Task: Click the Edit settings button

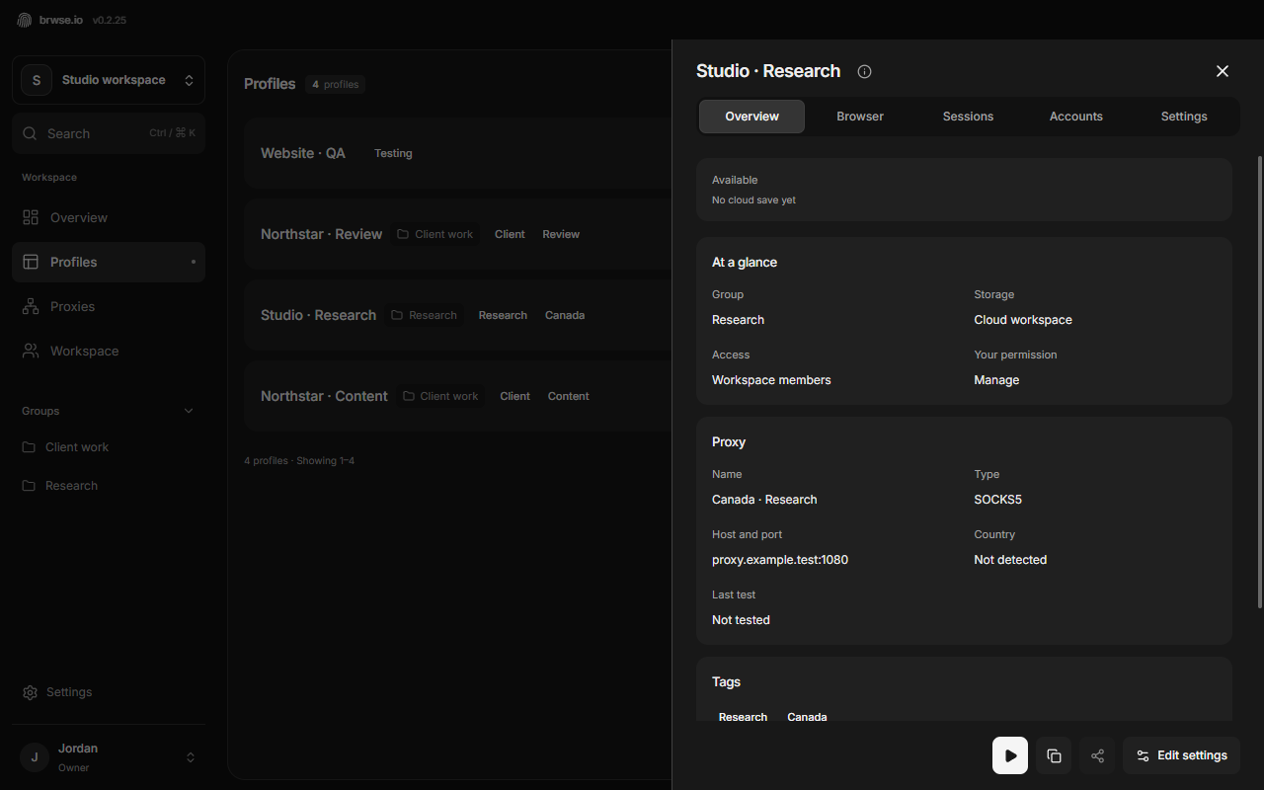Action: coord(1181,755)
